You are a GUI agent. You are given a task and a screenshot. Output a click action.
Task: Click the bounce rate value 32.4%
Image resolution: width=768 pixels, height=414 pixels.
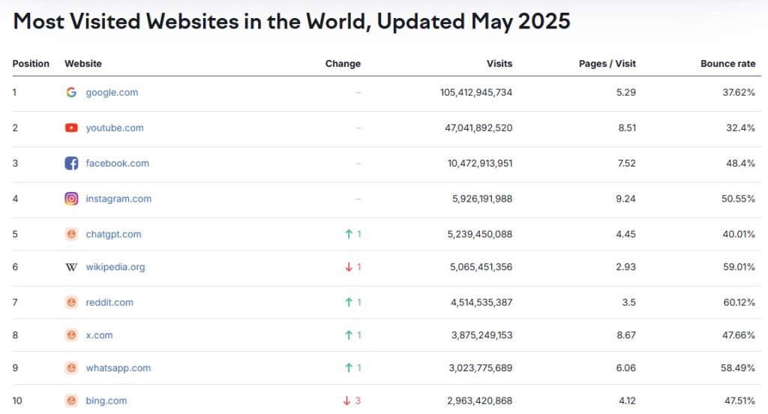coord(740,127)
